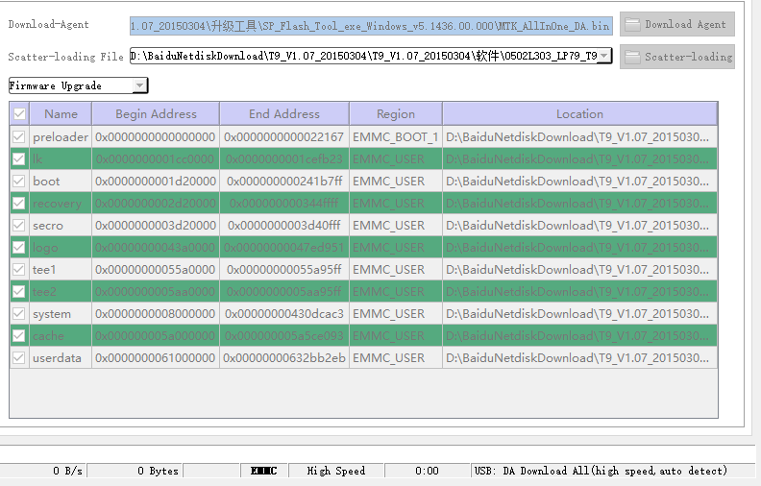Sort by the Name column header
Viewport: 761px width, 486px height.
tap(61, 114)
